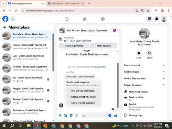Switch to the Marketplace 2beds 2bath tab
172x129 pixels.
66,3
